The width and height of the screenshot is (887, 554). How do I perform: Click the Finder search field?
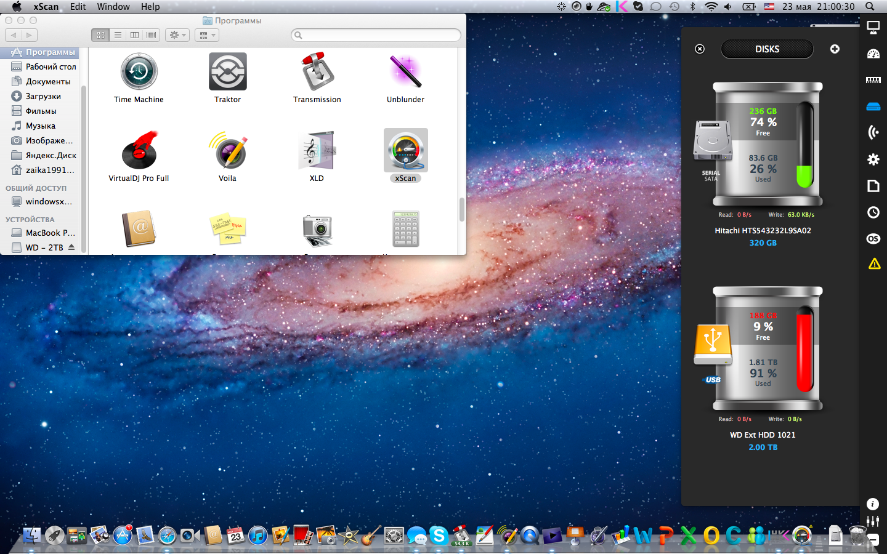(376, 35)
